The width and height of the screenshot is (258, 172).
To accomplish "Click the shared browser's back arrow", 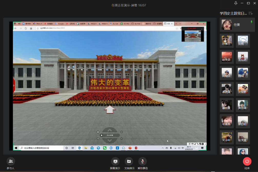I will pyautogui.click(x=16, y=28).
